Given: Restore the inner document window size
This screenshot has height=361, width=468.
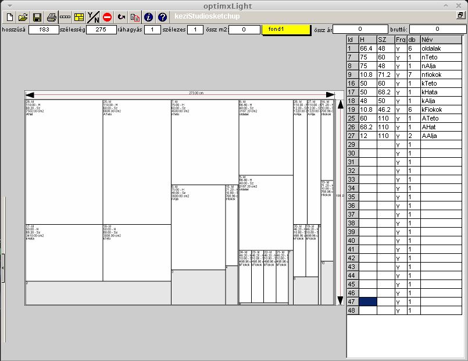Looking at the screenshot, I should pos(460,16).
